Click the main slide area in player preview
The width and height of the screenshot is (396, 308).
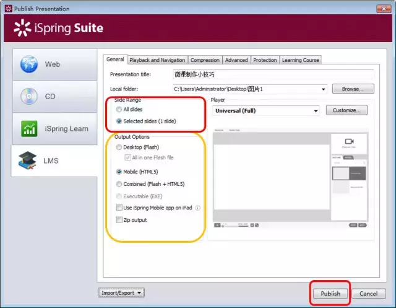click(x=272, y=177)
